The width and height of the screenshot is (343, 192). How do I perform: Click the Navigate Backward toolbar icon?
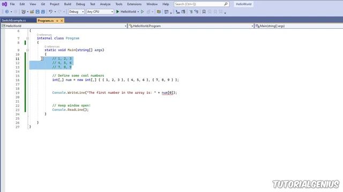[x=7, y=12]
